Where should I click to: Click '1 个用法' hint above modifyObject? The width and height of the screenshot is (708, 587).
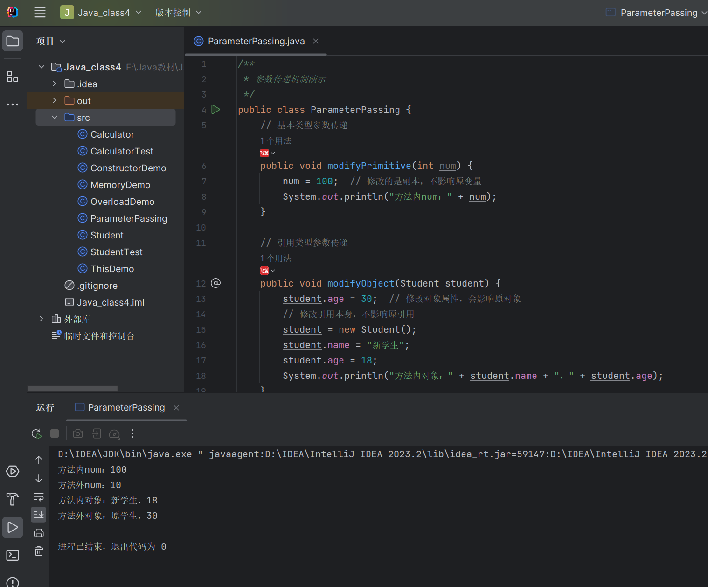click(x=276, y=259)
